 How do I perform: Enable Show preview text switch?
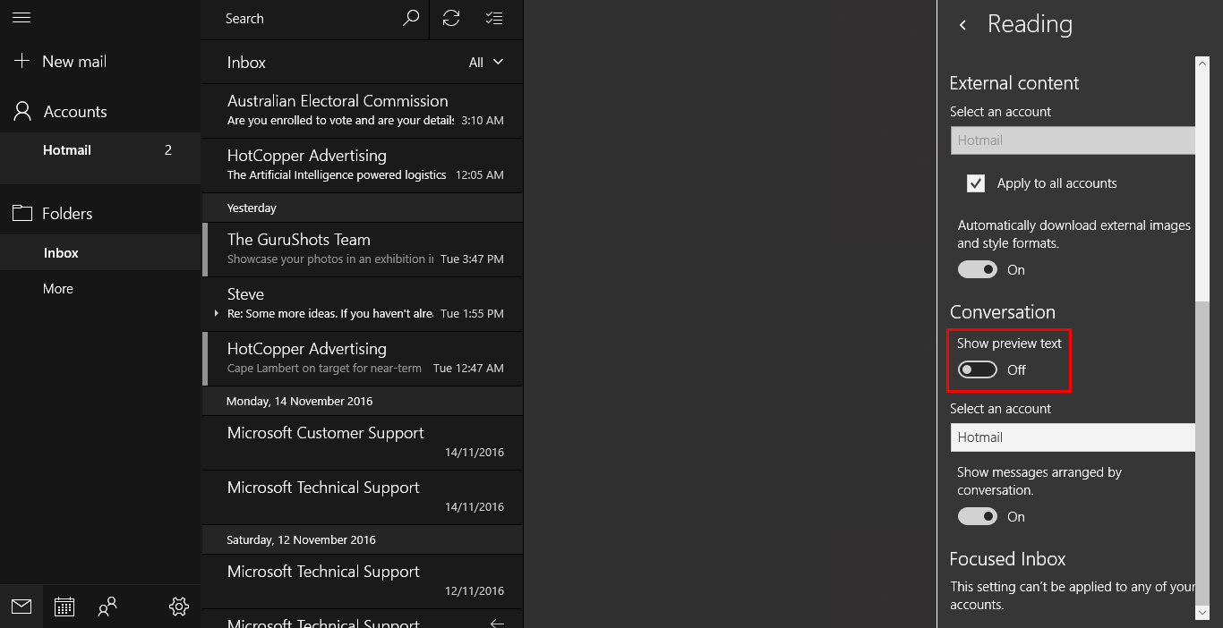click(978, 369)
